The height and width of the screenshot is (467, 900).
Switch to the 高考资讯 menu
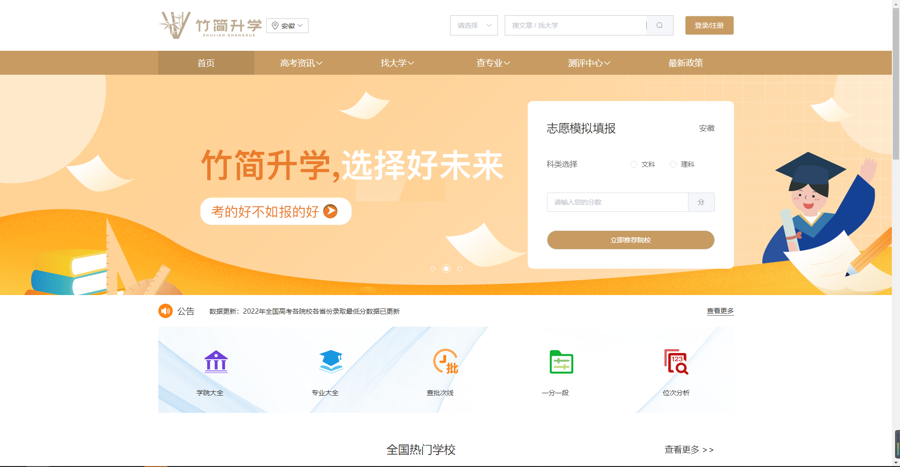[300, 62]
